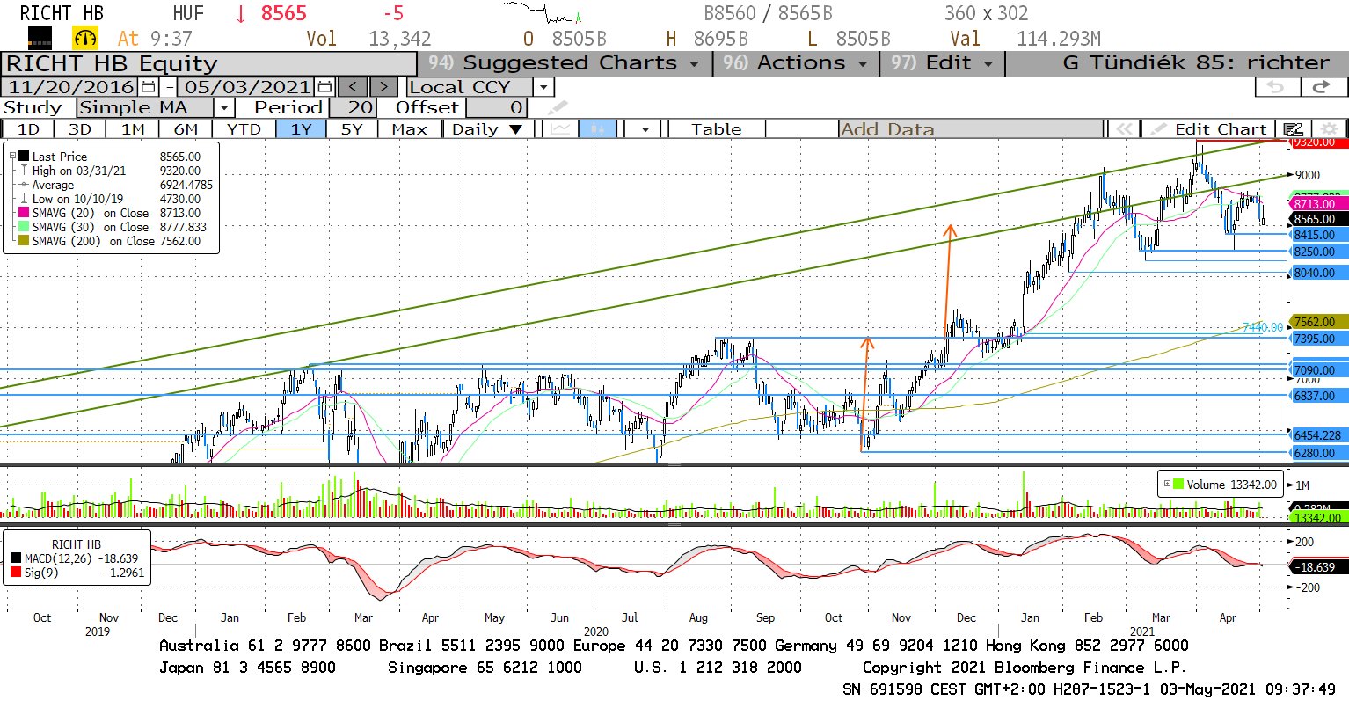The width and height of the screenshot is (1349, 715).
Task: Open Sig(9) red swatch
Action: [x=16, y=573]
